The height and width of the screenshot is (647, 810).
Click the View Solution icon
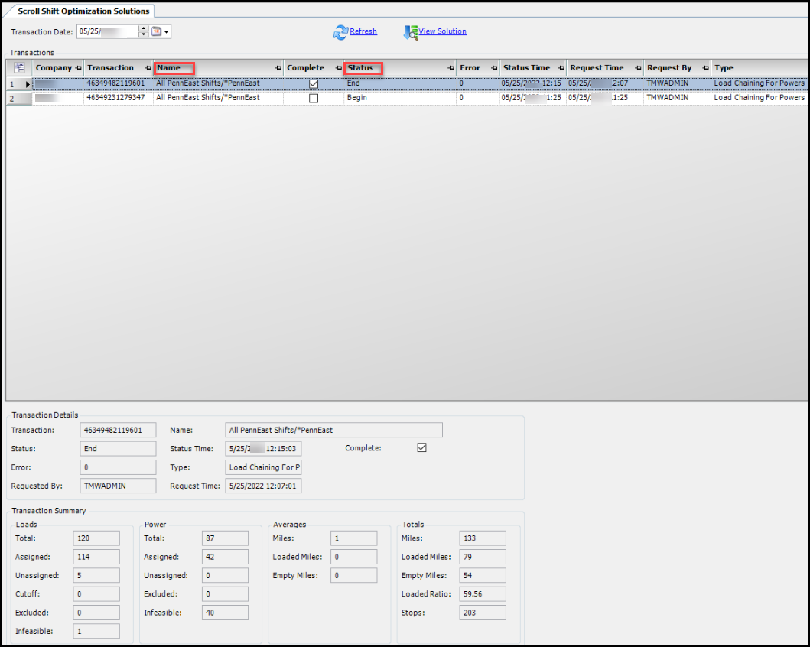pos(410,32)
